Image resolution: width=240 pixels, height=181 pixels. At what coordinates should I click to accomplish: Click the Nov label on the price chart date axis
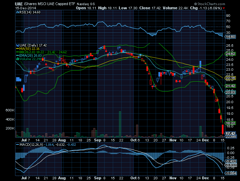pos(173,140)
